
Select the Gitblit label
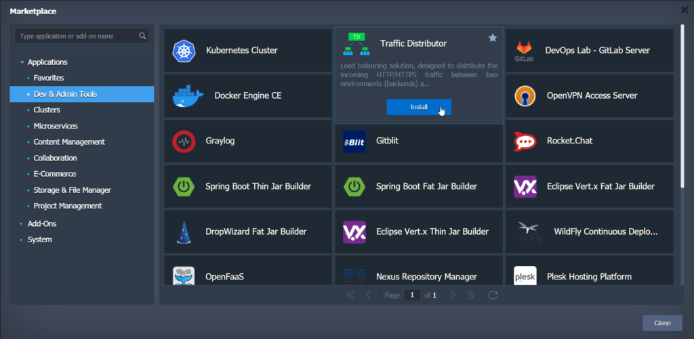pyautogui.click(x=388, y=141)
